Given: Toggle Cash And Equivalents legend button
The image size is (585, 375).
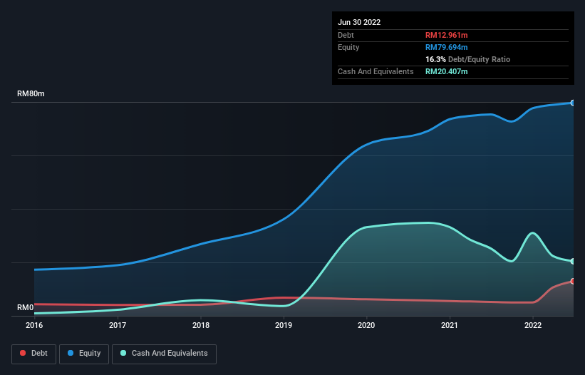Looking at the screenshot, I should [164, 354].
